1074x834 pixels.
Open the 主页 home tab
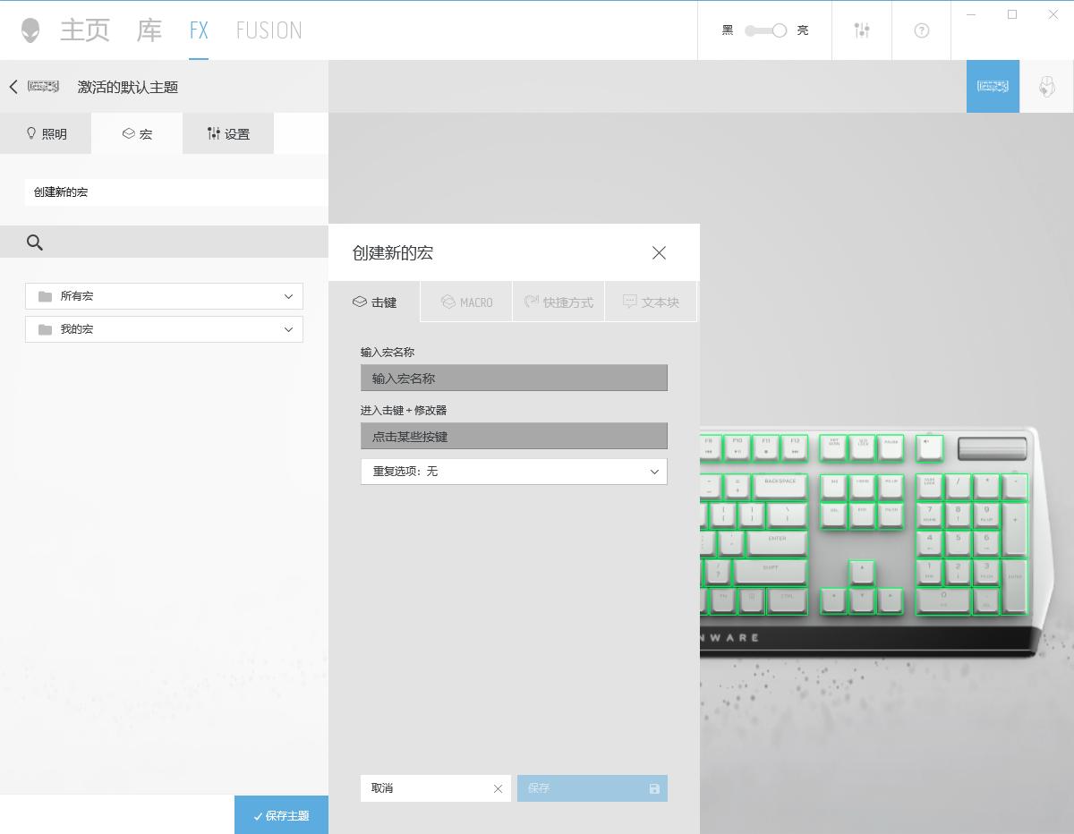[85, 30]
